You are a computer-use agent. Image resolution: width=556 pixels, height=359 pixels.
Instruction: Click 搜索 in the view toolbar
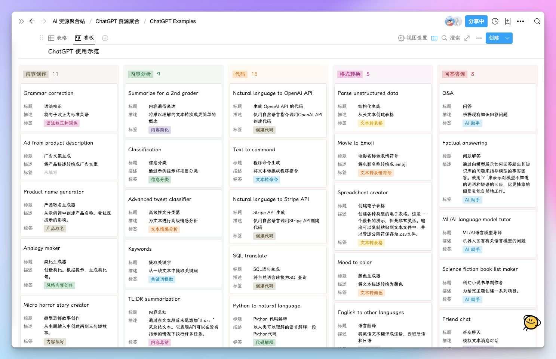451,38
